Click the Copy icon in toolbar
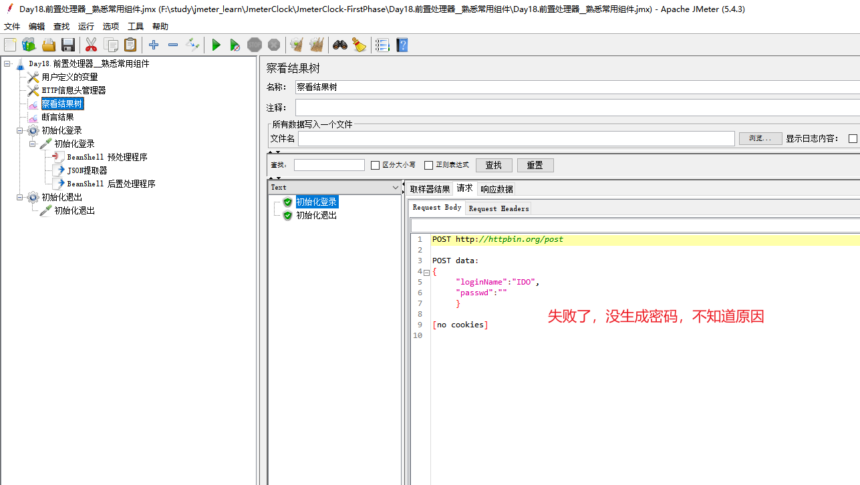 tap(111, 45)
